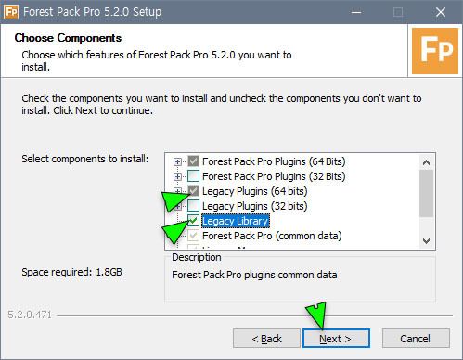Viewport: 463px width, 360px height.
Task: Close the Forest Pack Pro Setup window
Action: coord(441,12)
